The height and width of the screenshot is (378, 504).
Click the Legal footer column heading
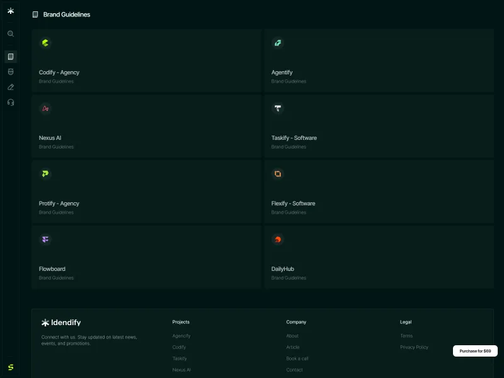pyautogui.click(x=406, y=322)
